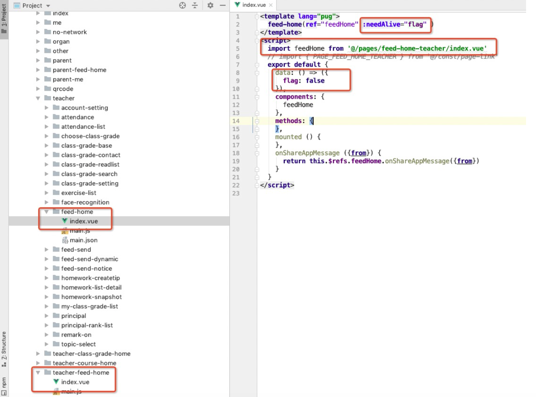Image resolution: width=536 pixels, height=397 pixels.
Task: Click the import path '@/pages/feed-home-teacher/index.vue'
Action: coord(417,48)
